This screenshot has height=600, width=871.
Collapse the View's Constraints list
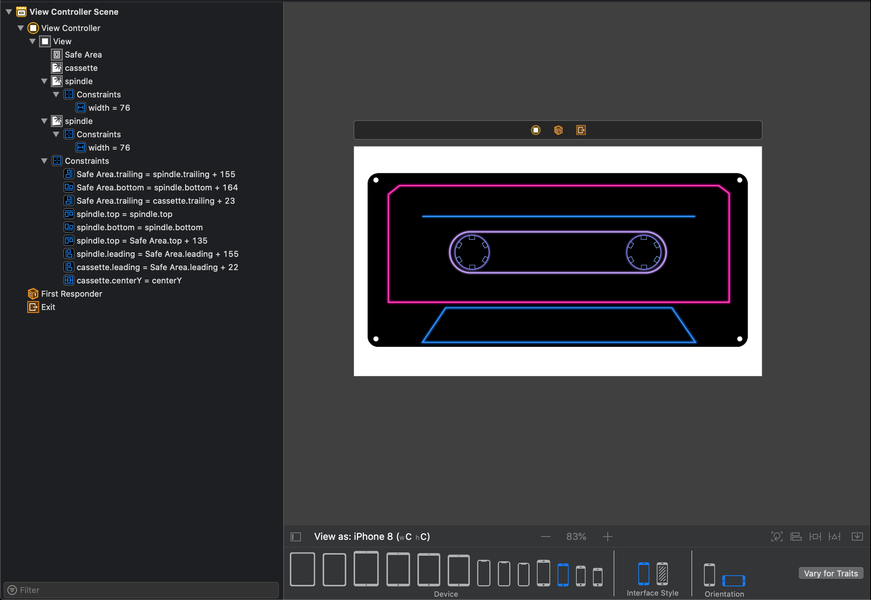point(44,161)
